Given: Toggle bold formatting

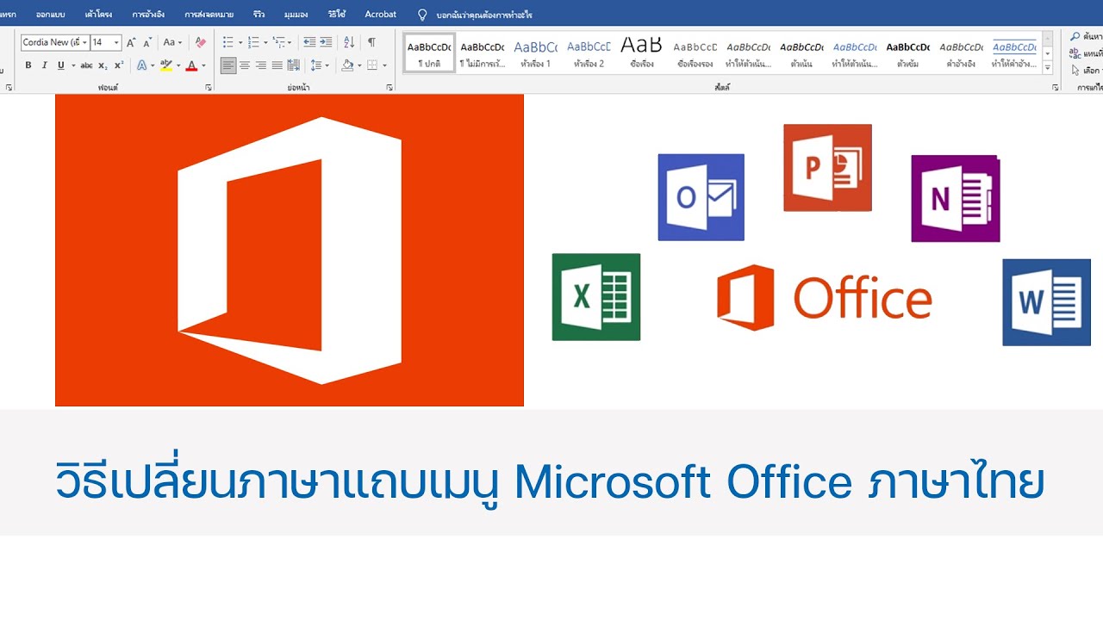Looking at the screenshot, I should coord(28,65).
